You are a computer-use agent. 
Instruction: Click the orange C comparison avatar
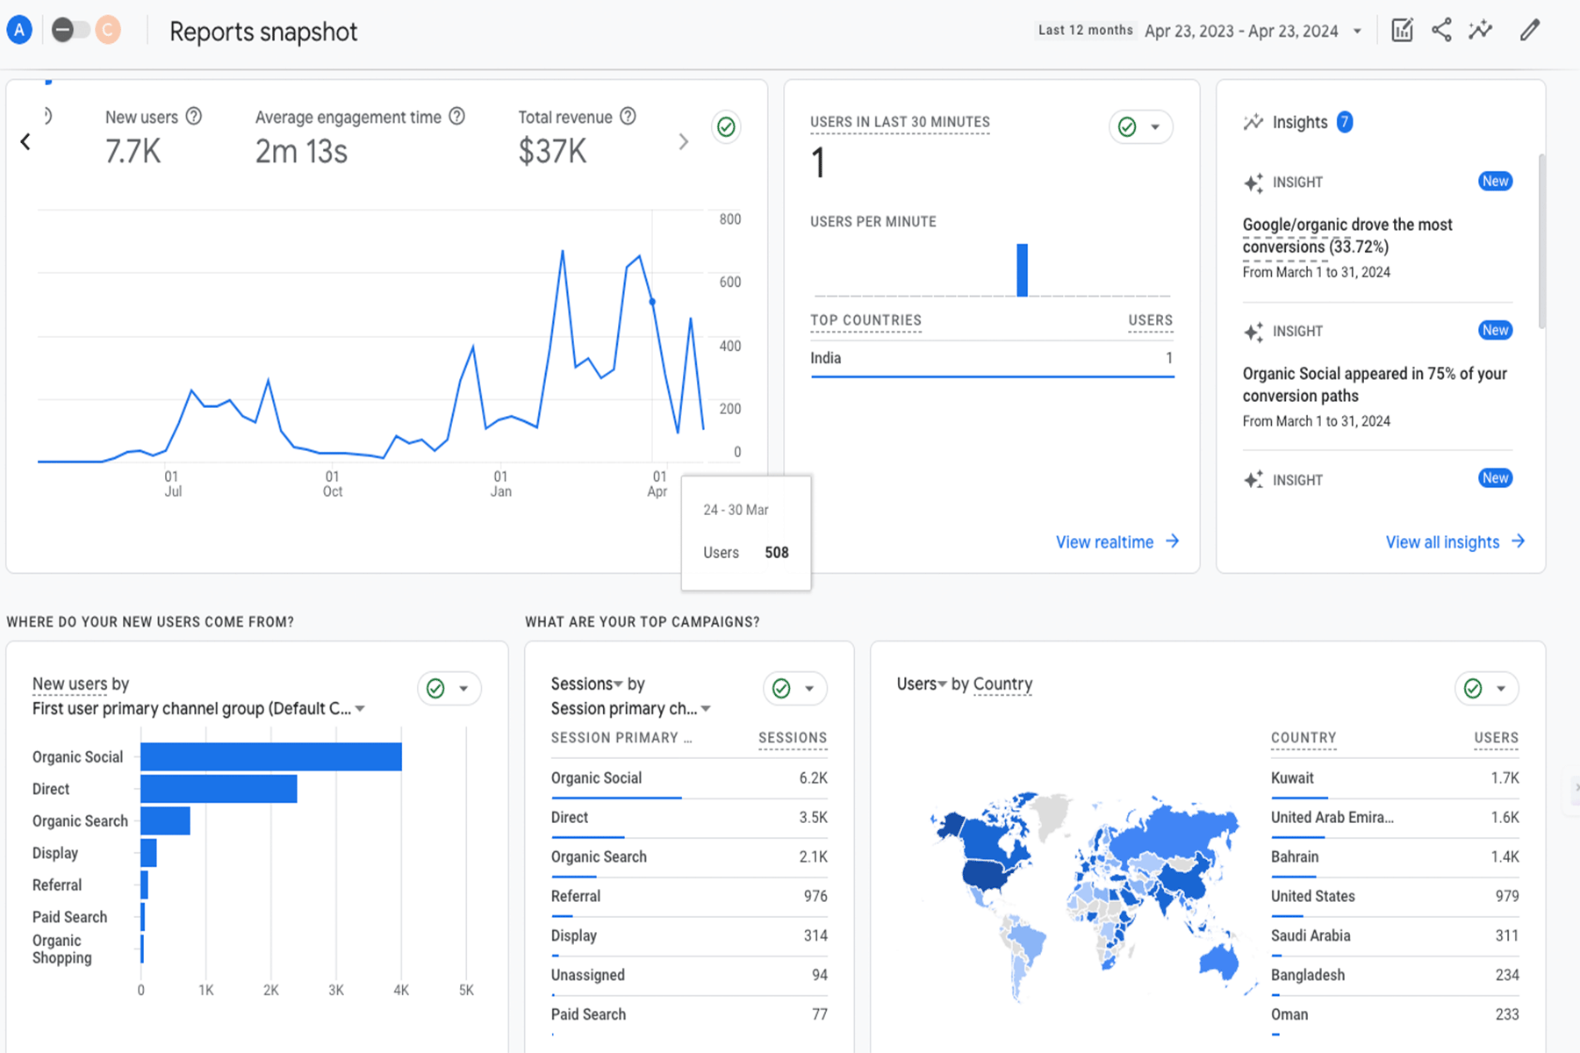pos(108,30)
